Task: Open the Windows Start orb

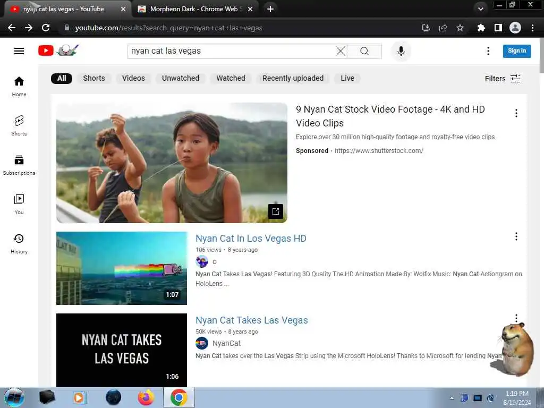Action: click(14, 397)
